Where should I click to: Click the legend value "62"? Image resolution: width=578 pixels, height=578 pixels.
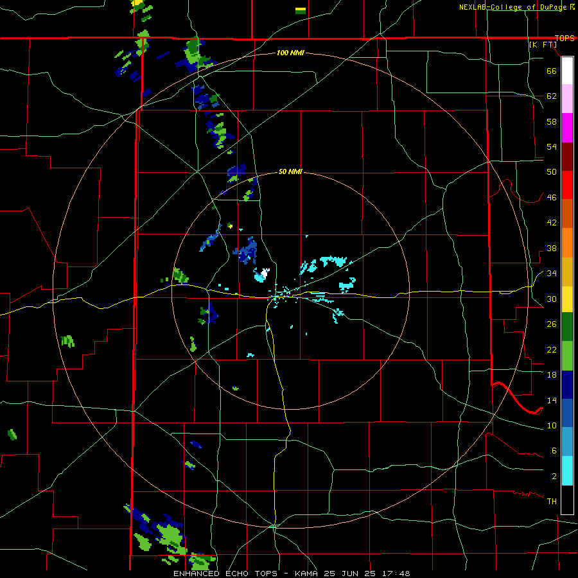pyautogui.click(x=552, y=96)
